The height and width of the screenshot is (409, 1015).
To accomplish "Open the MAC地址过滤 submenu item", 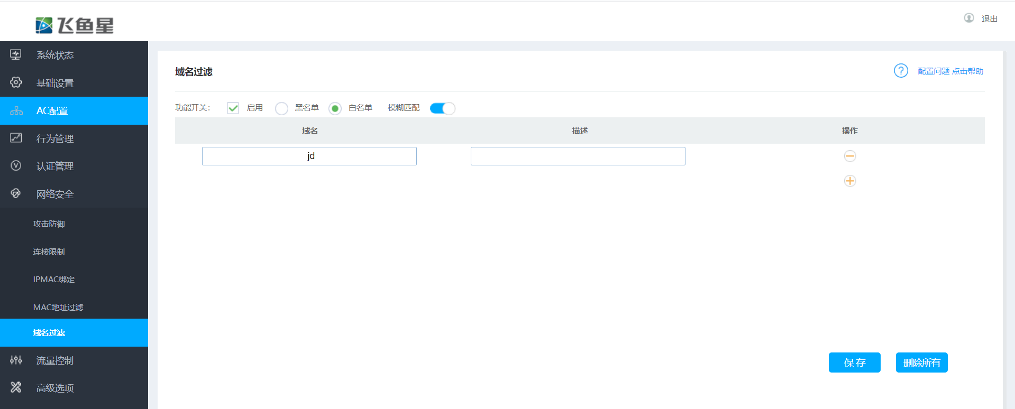I will click(x=58, y=307).
